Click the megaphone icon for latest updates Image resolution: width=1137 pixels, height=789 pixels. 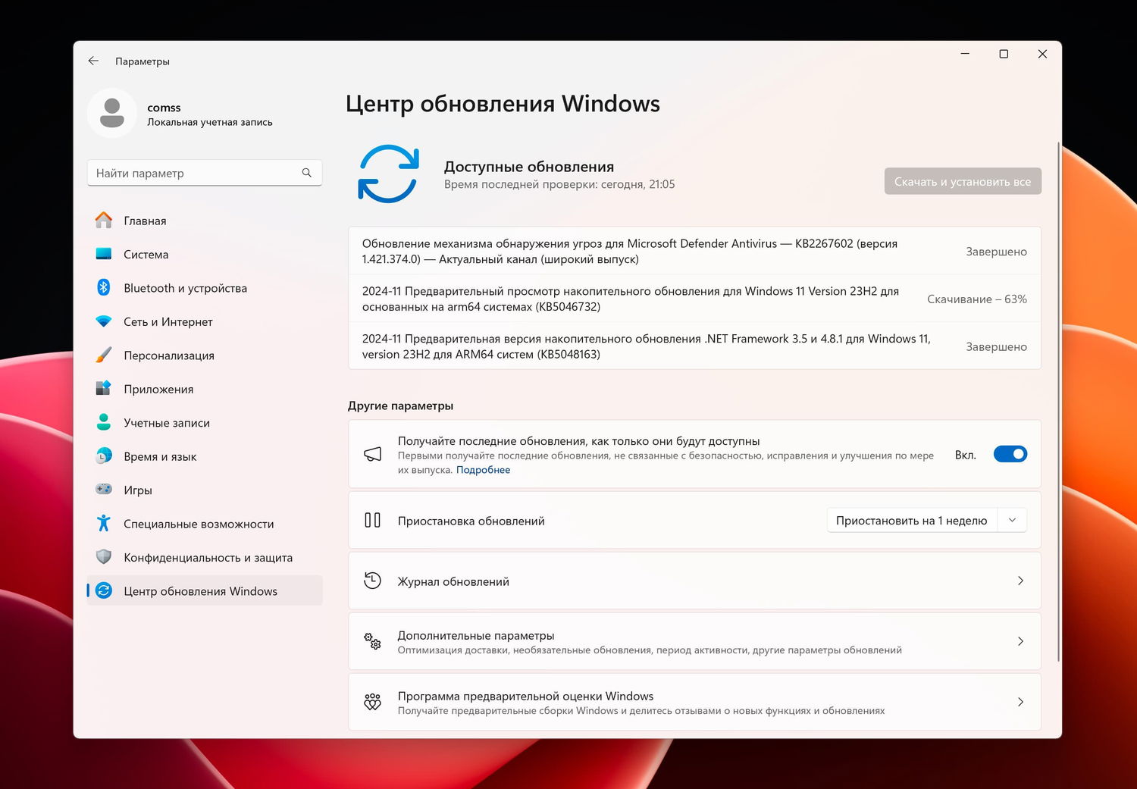372,454
